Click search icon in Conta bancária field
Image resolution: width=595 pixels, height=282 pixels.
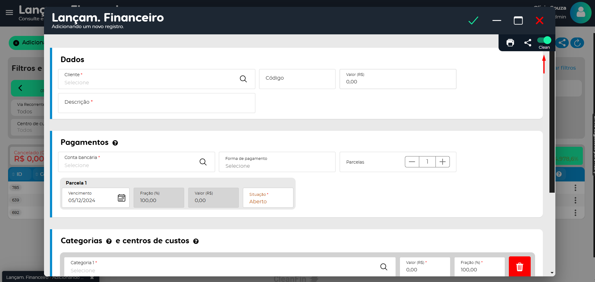[x=203, y=162]
